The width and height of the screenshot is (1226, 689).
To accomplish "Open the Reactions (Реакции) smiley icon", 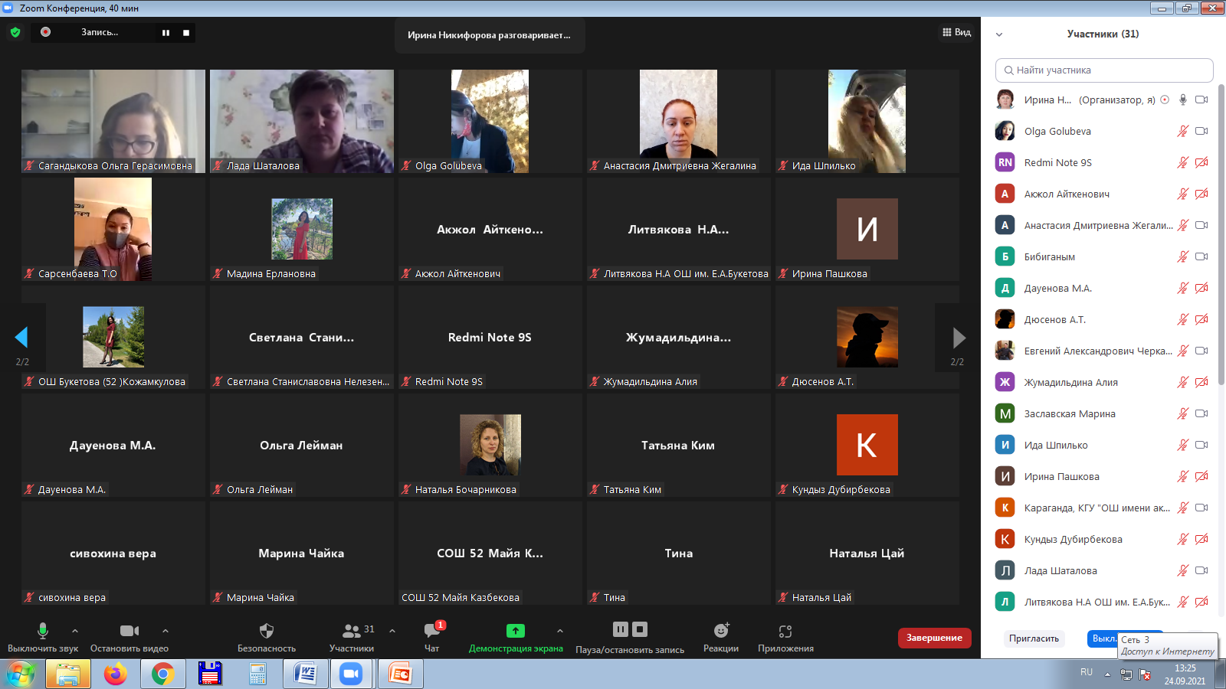I will [721, 631].
